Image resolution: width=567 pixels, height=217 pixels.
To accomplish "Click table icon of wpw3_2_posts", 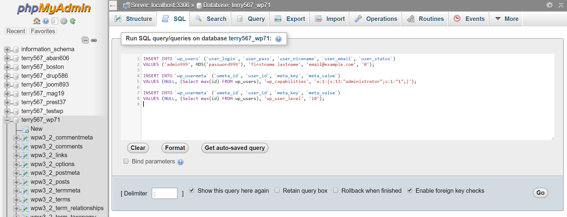I will pos(25,182).
